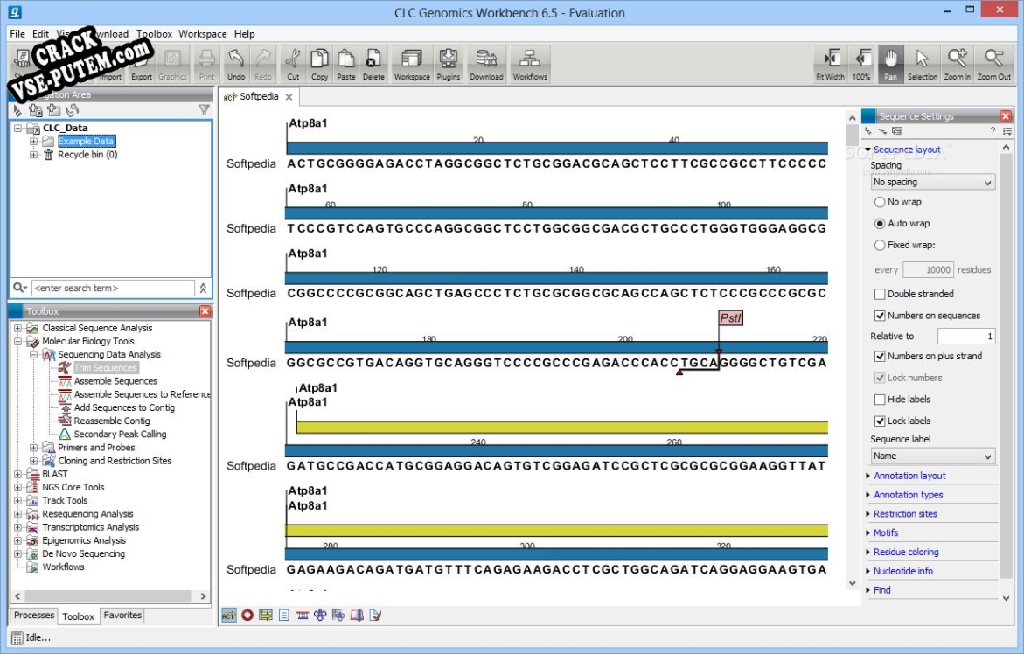This screenshot has width=1024, height=654.
Task: Switch to the Processes tab
Action: pos(34,616)
